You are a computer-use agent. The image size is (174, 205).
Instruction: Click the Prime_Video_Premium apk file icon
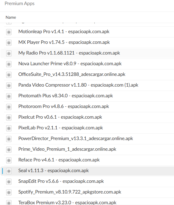pos(9,150)
